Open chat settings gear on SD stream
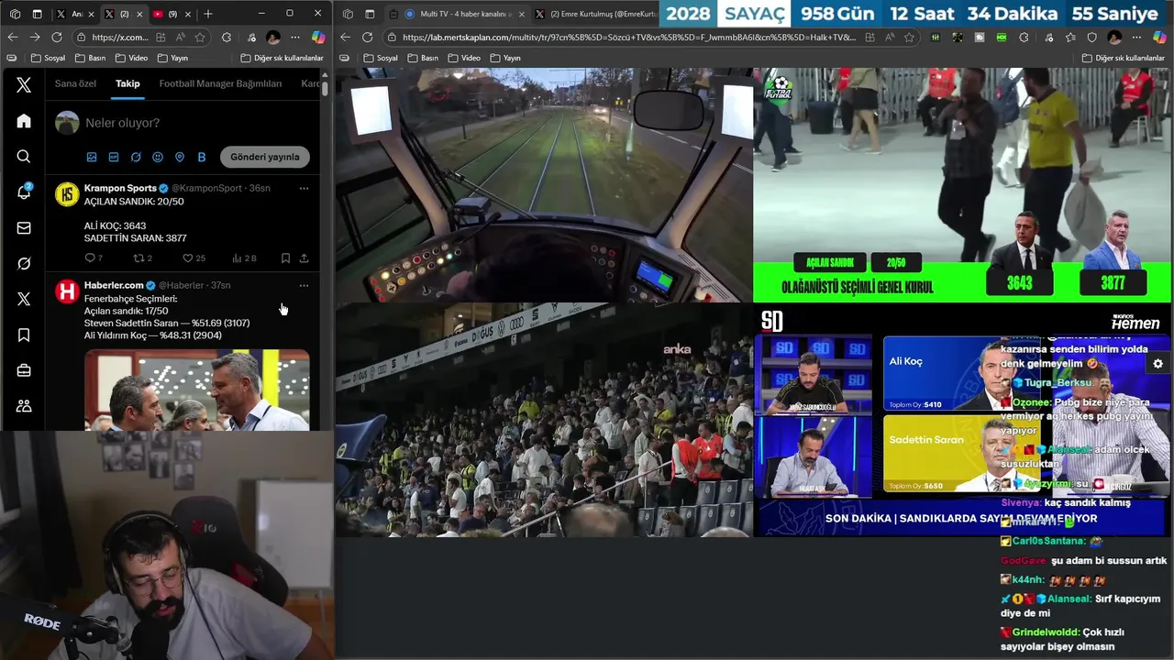The image size is (1174, 660). pyautogui.click(x=1157, y=364)
